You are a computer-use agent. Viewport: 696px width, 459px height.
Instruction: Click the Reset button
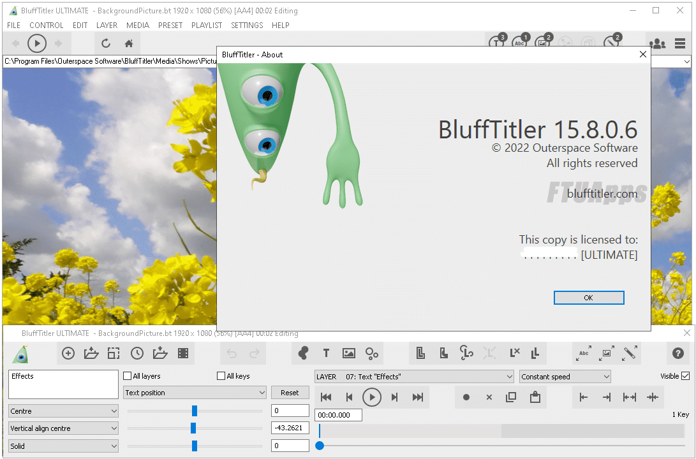(290, 393)
